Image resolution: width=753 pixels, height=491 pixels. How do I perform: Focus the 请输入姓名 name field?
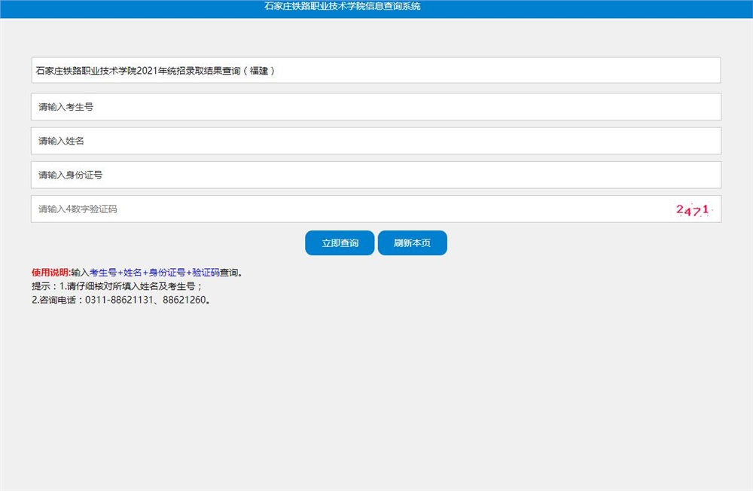[376, 141]
